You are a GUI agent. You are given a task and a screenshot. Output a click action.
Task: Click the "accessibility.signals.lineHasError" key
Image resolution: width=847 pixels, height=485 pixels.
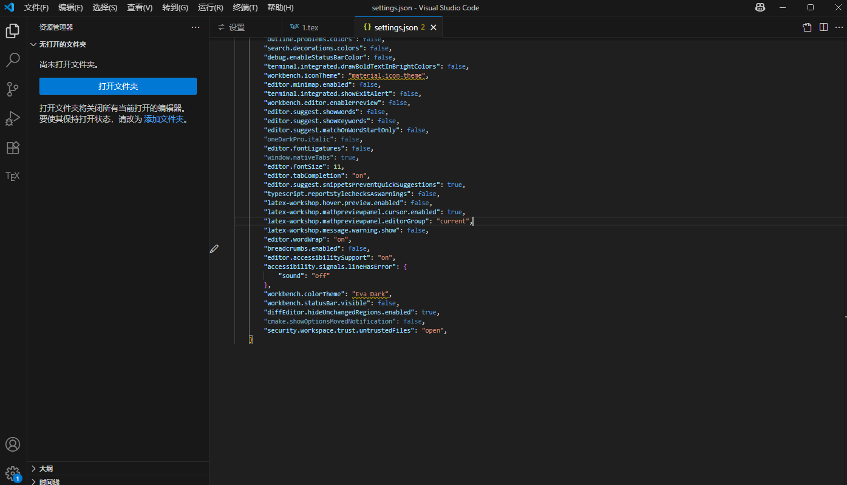tap(330, 267)
